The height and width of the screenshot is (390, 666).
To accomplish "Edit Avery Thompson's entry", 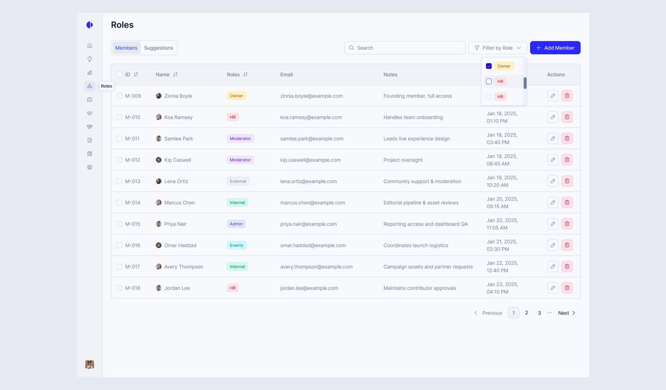I will coord(553,266).
